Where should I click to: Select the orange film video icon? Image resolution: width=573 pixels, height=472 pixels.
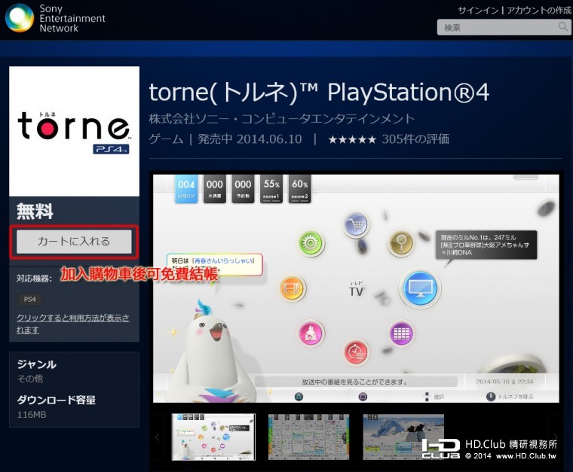(292, 288)
